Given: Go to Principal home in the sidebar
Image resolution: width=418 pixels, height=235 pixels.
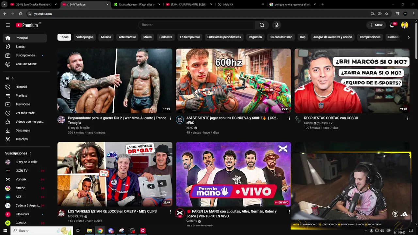Looking at the screenshot, I should (25, 38).
